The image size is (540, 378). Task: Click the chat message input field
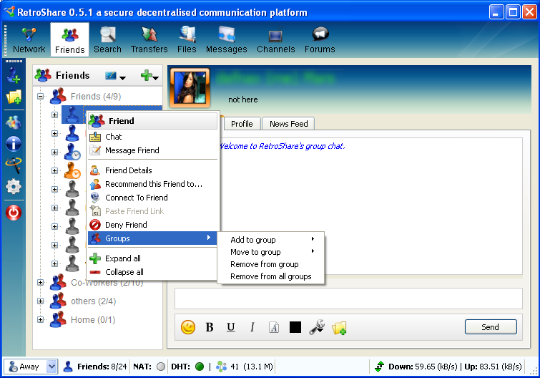tap(348, 299)
